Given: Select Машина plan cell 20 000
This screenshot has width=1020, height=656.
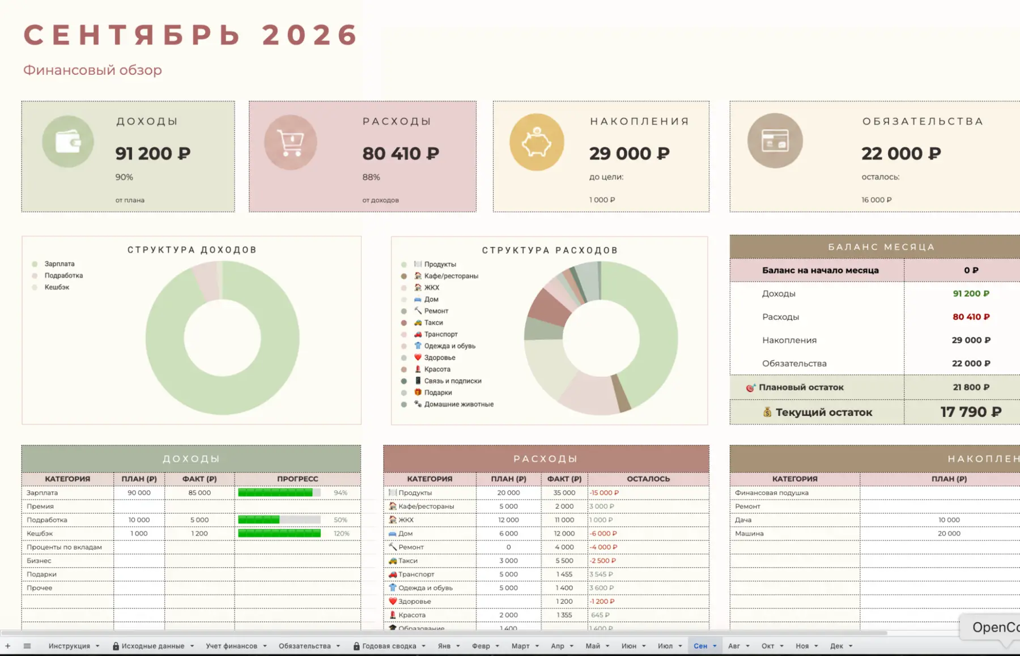Looking at the screenshot, I should click(949, 534).
